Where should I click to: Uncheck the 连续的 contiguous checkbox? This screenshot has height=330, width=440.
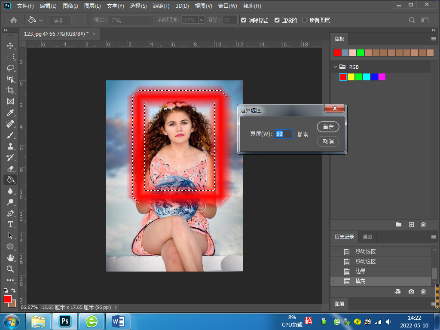tap(277, 20)
